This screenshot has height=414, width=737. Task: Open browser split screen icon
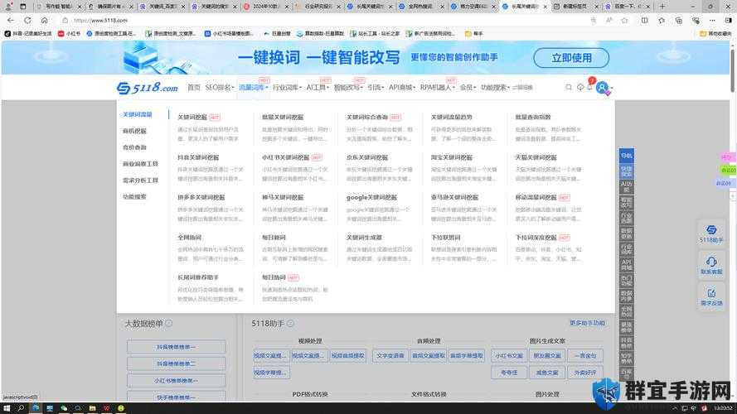(x=644, y=20)
